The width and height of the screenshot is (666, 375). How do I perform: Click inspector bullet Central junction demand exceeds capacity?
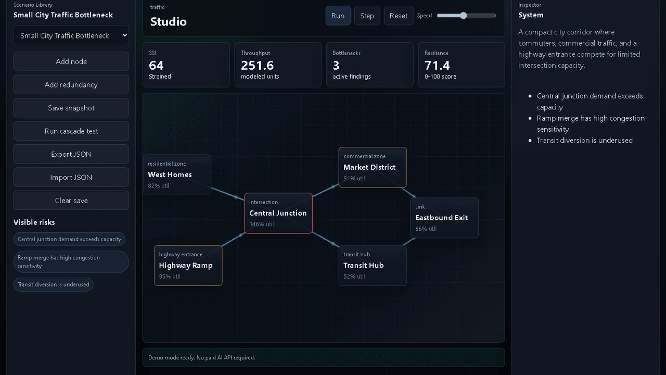[x=590, y=102]
